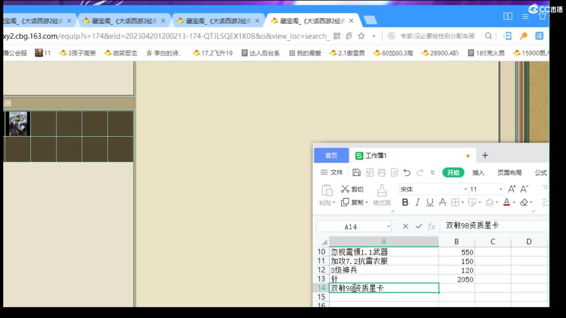Click the cell Borders icon

pyautogui.click(x=455, y=202)
